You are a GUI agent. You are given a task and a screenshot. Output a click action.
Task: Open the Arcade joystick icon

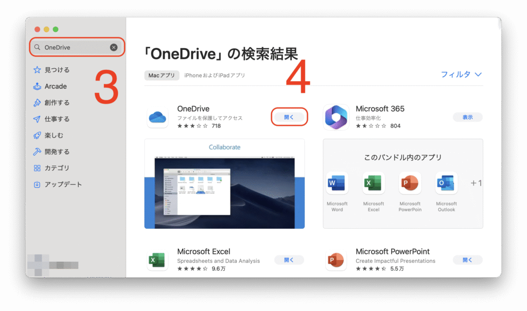(37, 86)
